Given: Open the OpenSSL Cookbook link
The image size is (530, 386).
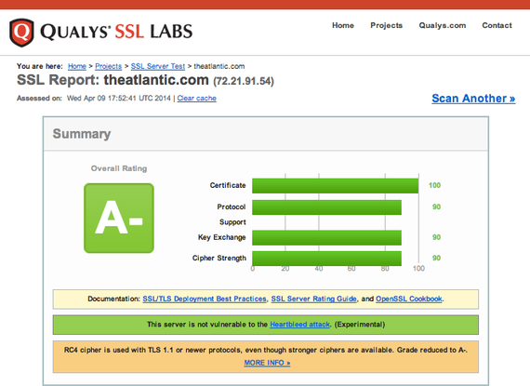Looking at the screenshot, I should click(x=409, y=299).
